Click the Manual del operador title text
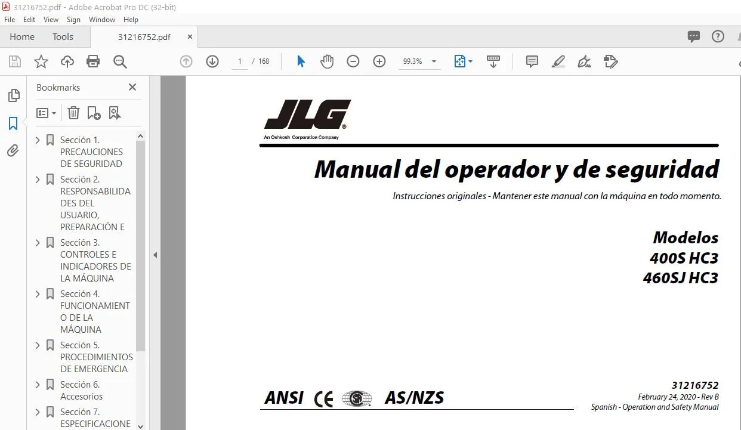The height and width of the screenshot is (430, 741). point(517,169)
